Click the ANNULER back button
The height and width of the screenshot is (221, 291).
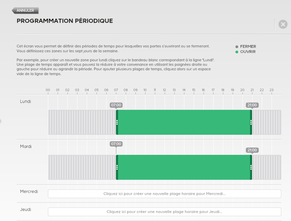tap(25, 10)
